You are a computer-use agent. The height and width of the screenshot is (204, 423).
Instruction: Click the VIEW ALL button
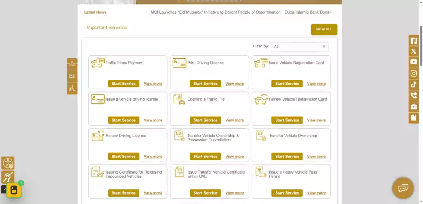[324, 29]
